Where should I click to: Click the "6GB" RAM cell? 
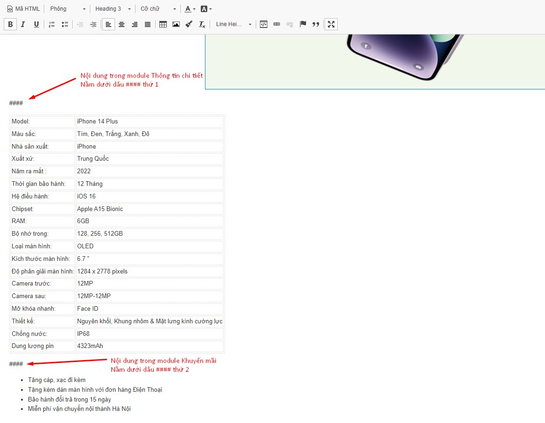click(x=150, y=221)
